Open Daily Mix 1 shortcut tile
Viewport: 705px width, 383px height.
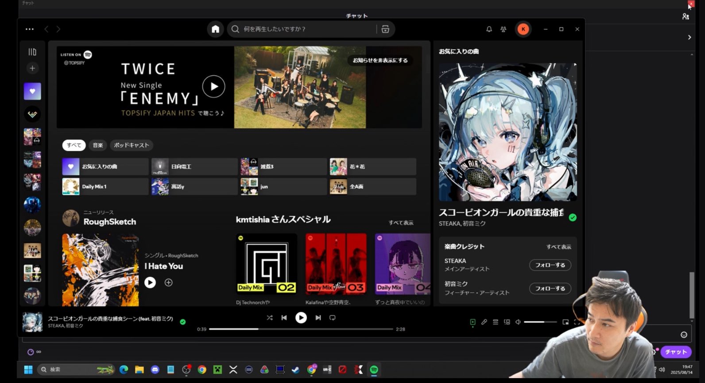[105, 186]
